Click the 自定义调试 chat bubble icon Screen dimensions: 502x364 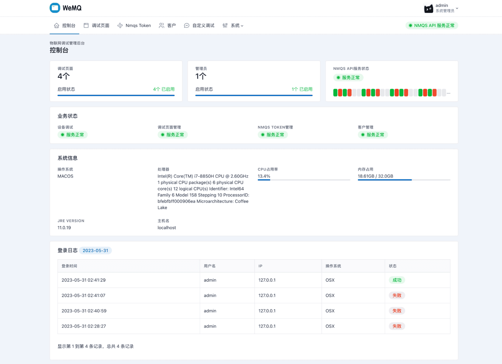pyautogui.click(x=186, y=25)
